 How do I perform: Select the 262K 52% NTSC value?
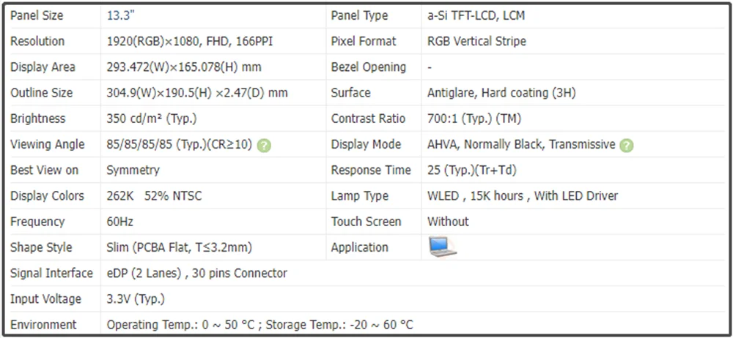coord(154,196)
